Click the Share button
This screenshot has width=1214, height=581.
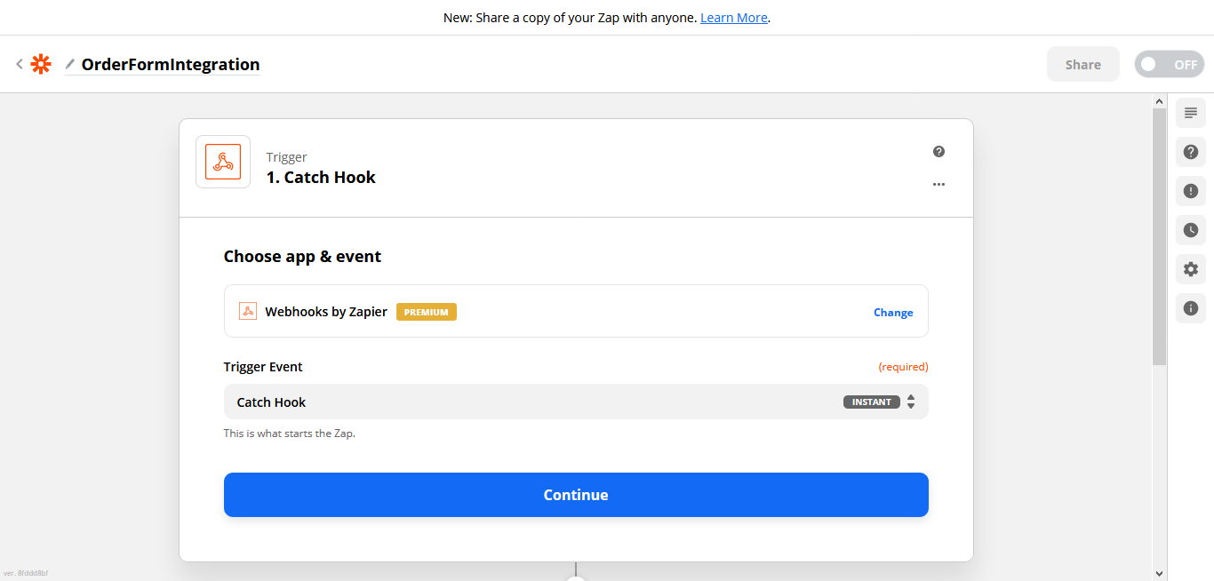pos(1082,64)
